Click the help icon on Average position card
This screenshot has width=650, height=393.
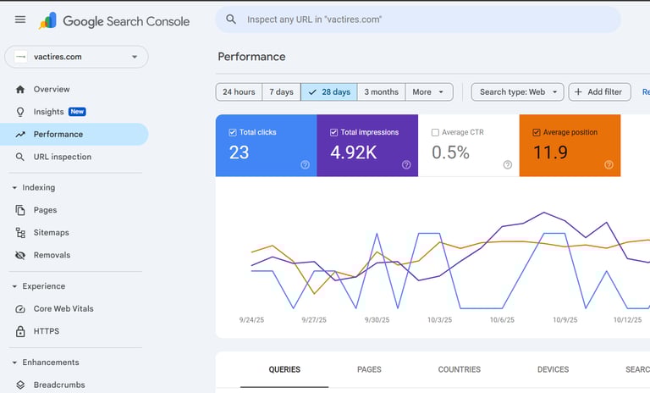tap(609, 165)
